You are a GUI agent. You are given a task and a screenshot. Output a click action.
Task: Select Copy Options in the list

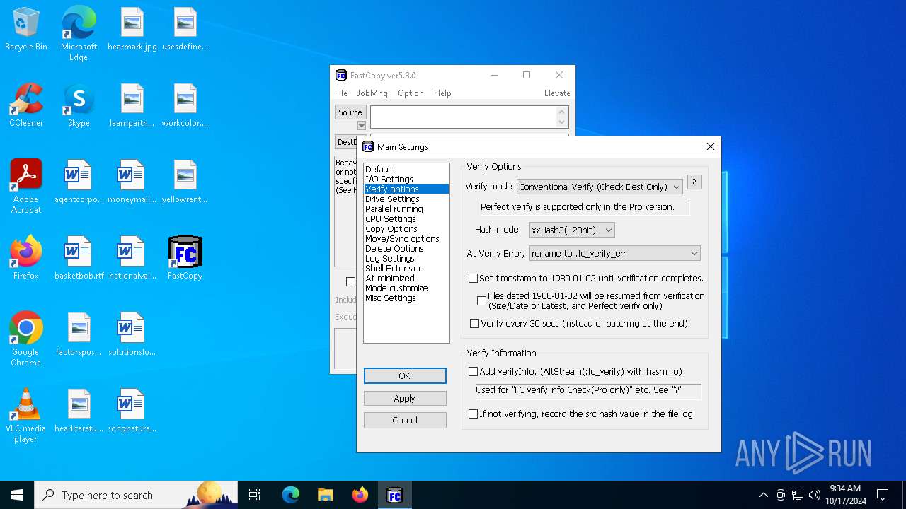pos(406,229)
